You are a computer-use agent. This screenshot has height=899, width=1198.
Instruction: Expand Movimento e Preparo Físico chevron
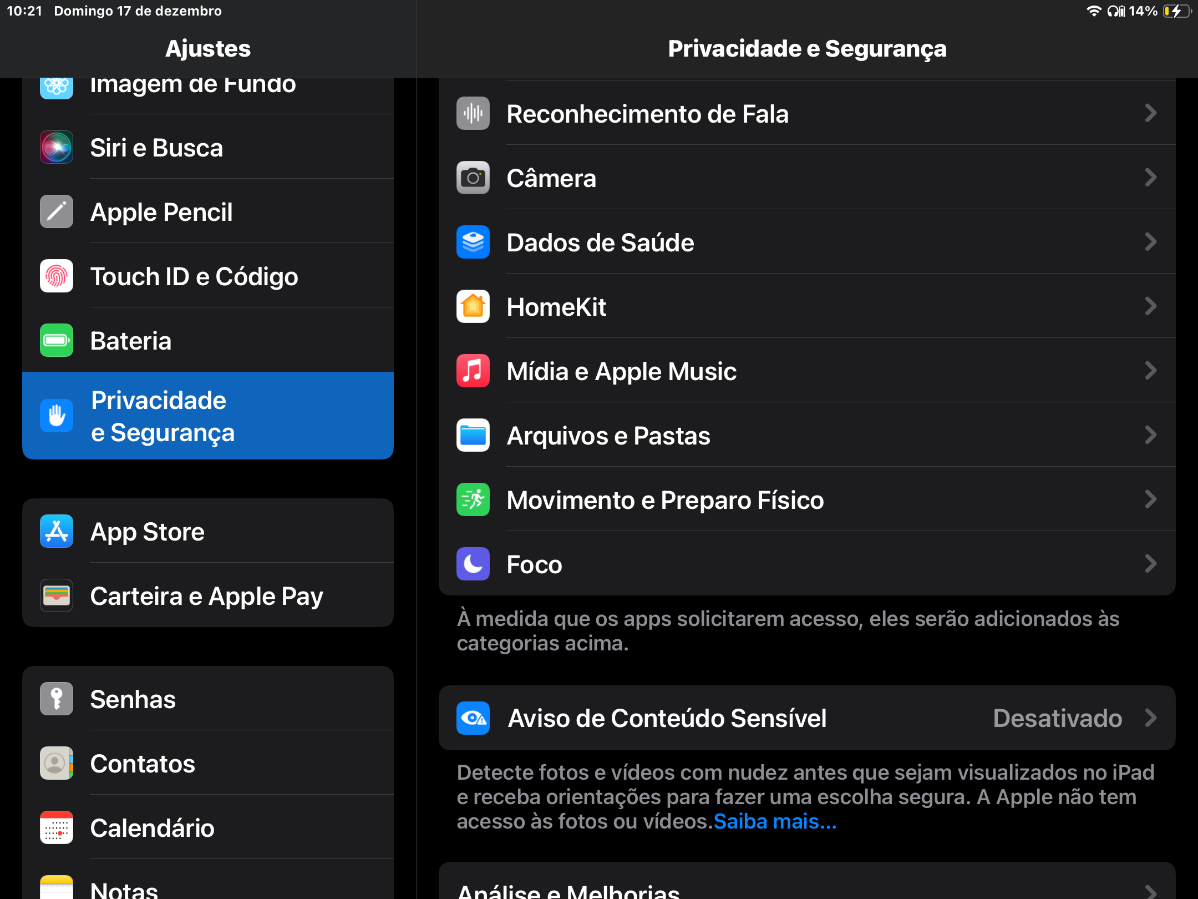point(1150,499)
